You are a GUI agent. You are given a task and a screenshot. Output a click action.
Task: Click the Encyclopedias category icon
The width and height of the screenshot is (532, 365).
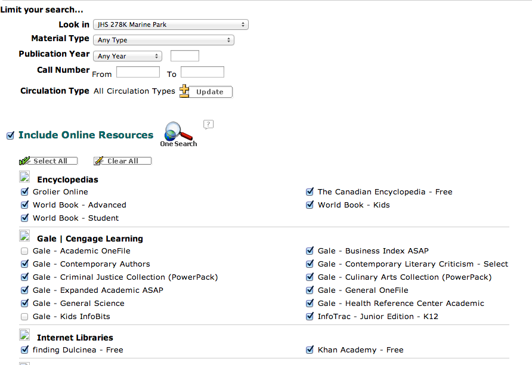[x=24, y=177]
